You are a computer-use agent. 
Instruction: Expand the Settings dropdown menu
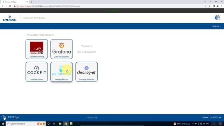coord(216,26)
